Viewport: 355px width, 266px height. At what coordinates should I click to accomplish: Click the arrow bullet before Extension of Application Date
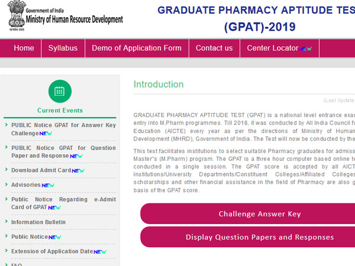coord(7,251)
